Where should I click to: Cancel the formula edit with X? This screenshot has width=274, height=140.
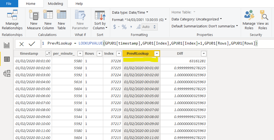[21, 44]
